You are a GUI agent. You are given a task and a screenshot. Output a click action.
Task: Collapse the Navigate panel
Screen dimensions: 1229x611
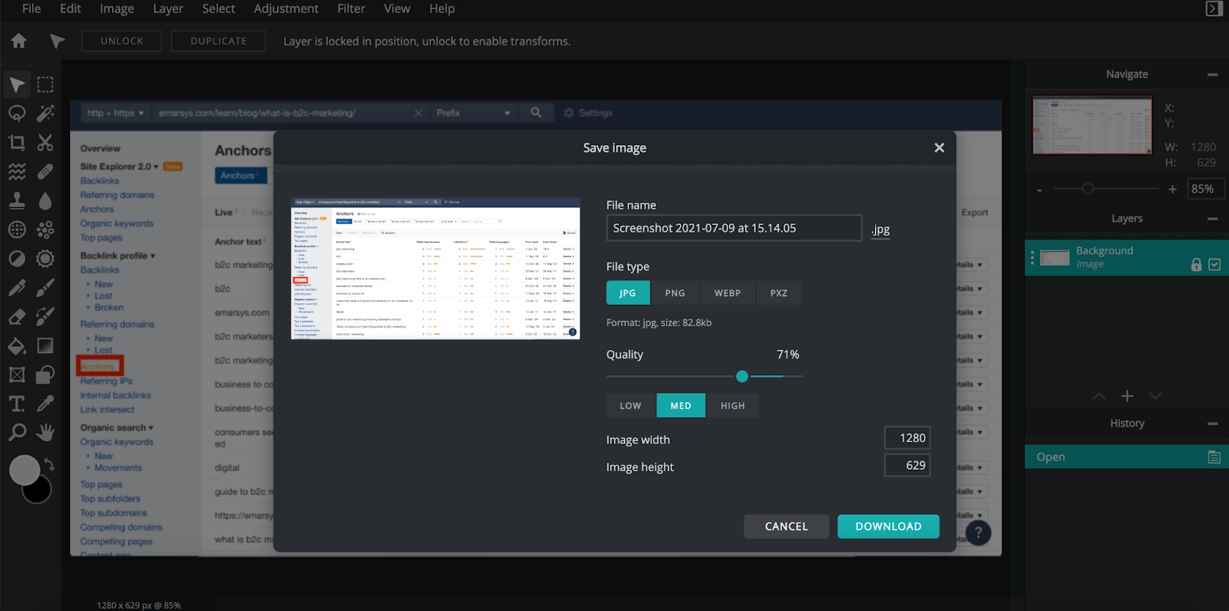click(x=1212, y=74)
